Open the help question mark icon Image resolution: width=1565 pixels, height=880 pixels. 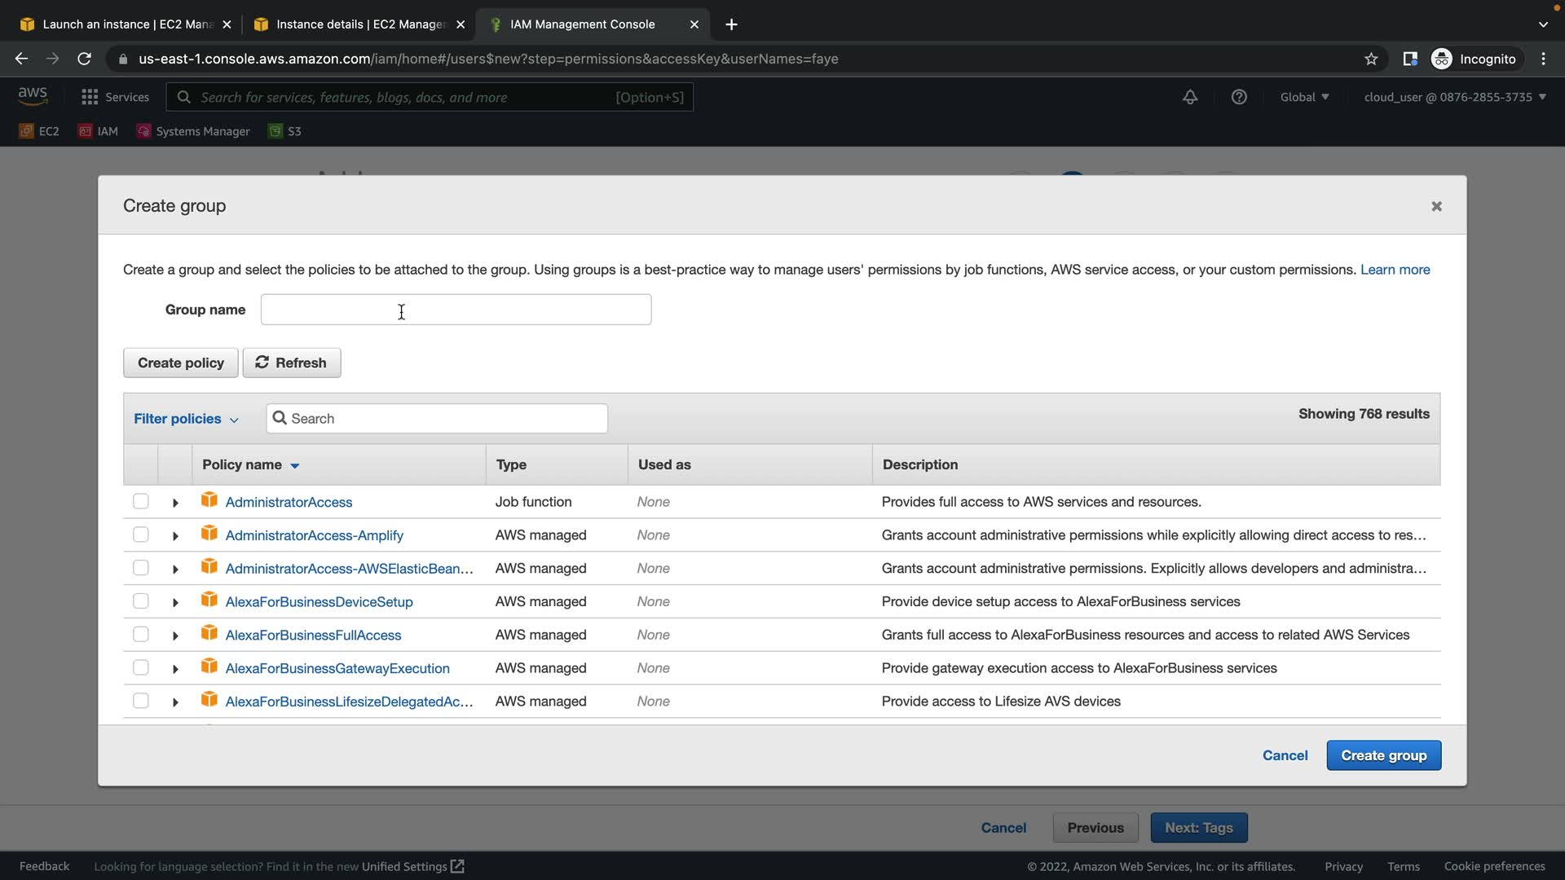1239,97
